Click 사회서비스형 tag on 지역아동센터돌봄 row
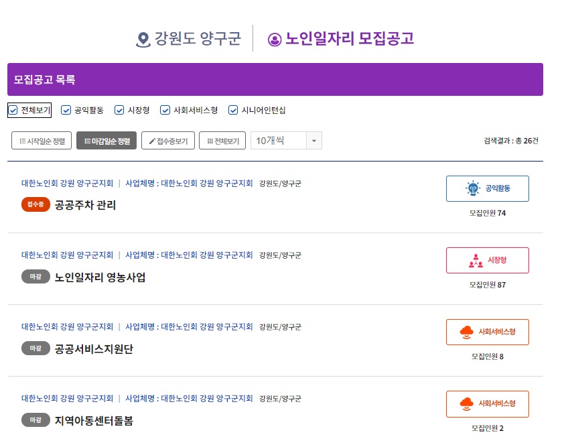Image resolution: width=566 pixels, height=445 pixels. tap(488, 404)
